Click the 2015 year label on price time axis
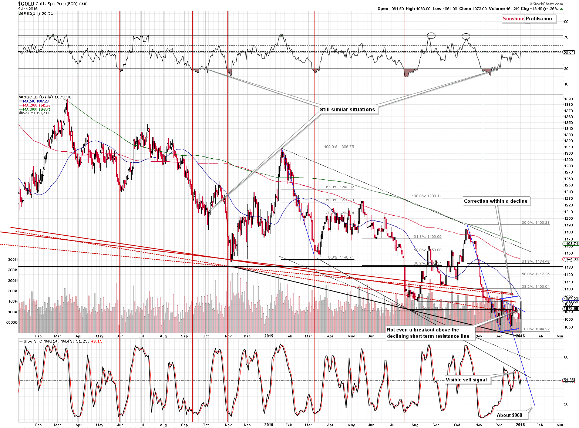579x428 pixels. tap(269, 336)
